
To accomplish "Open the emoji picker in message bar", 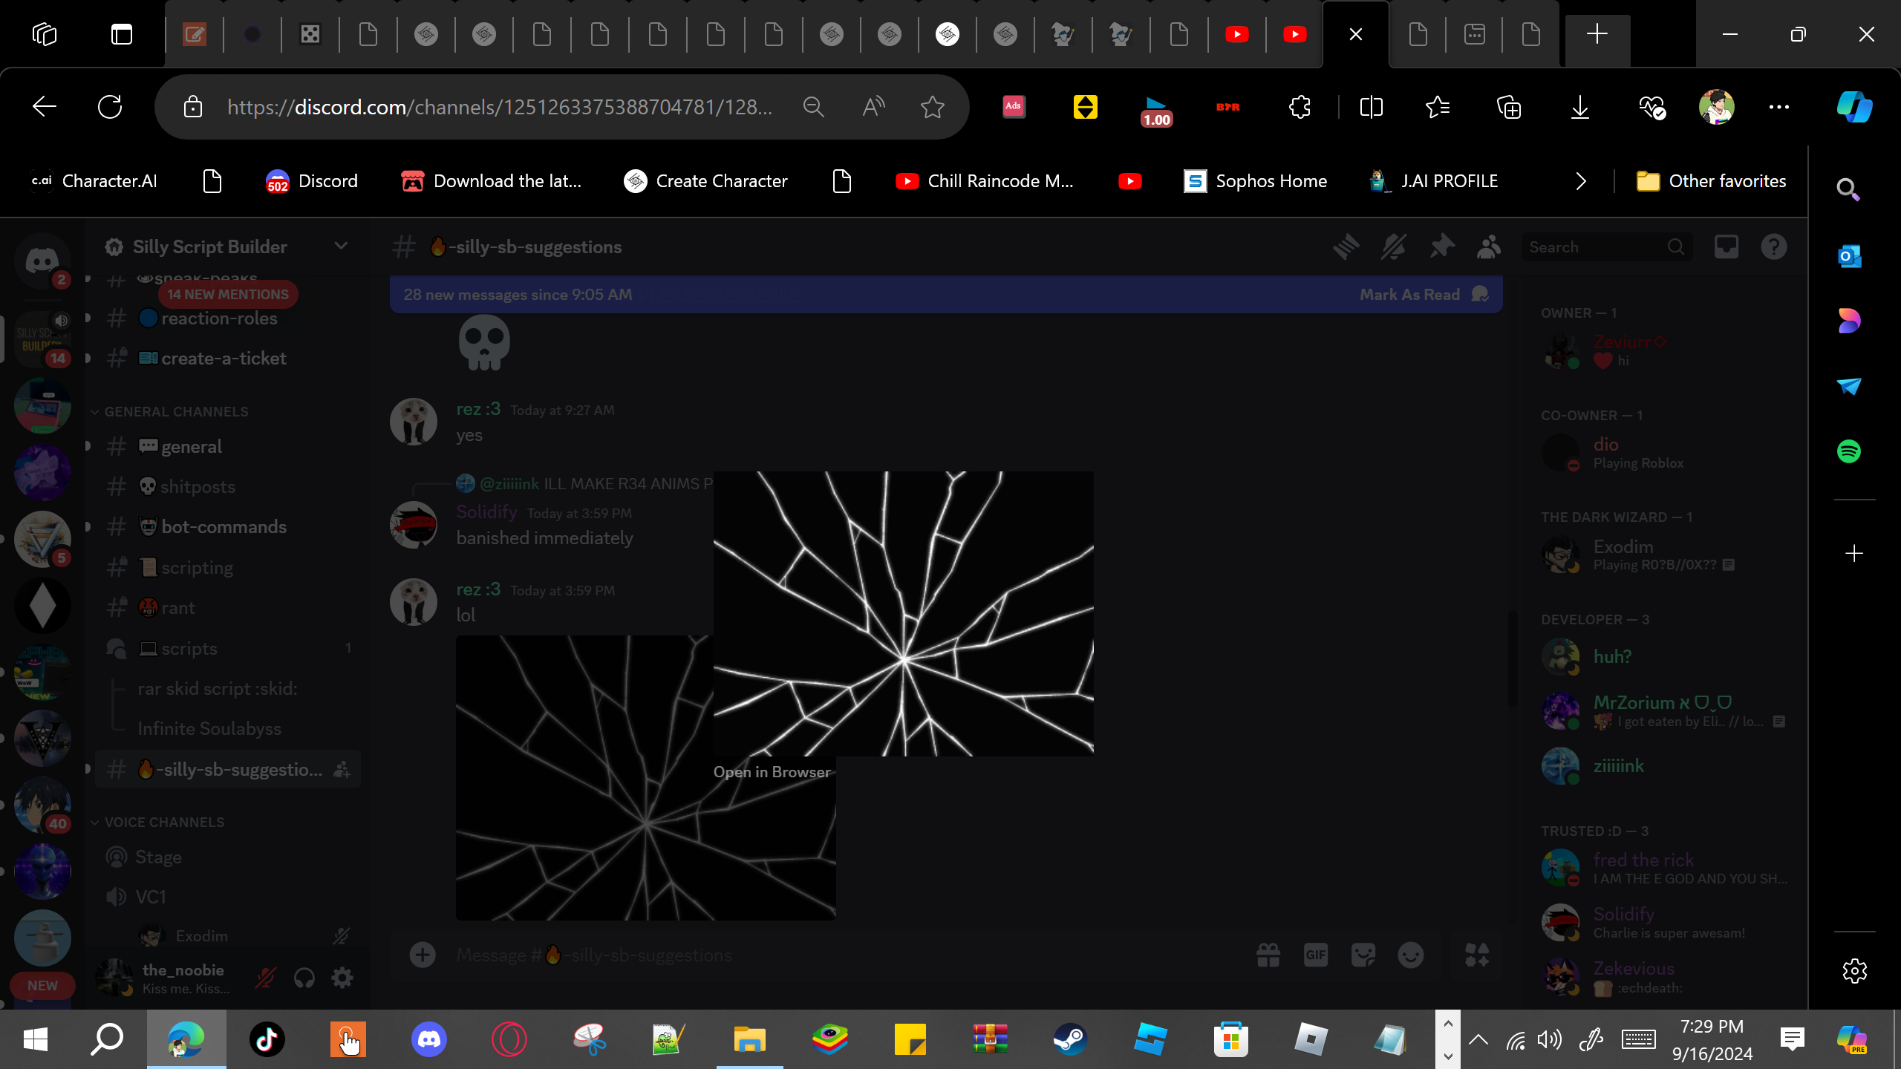I will [x=1411, y=955].
